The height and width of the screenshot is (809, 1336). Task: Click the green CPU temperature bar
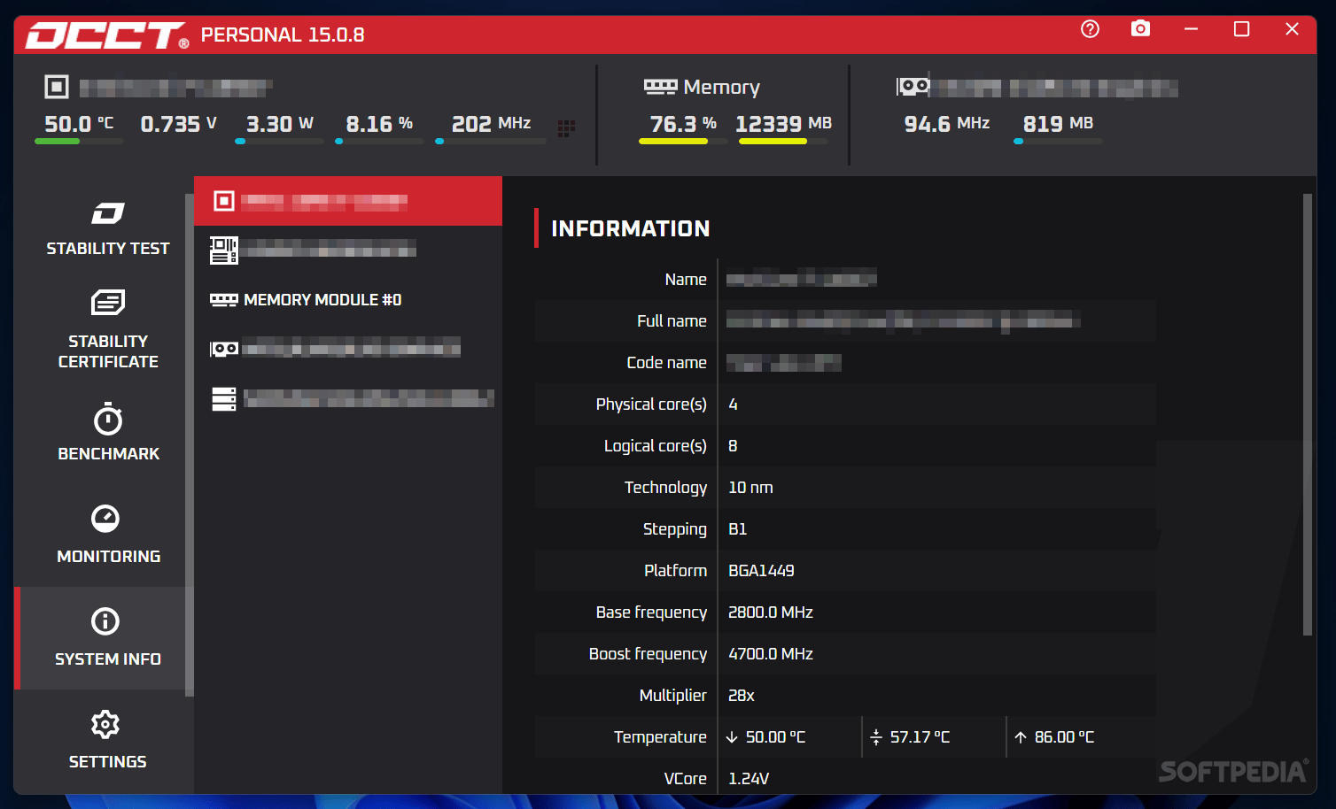(x=57, y=142)
